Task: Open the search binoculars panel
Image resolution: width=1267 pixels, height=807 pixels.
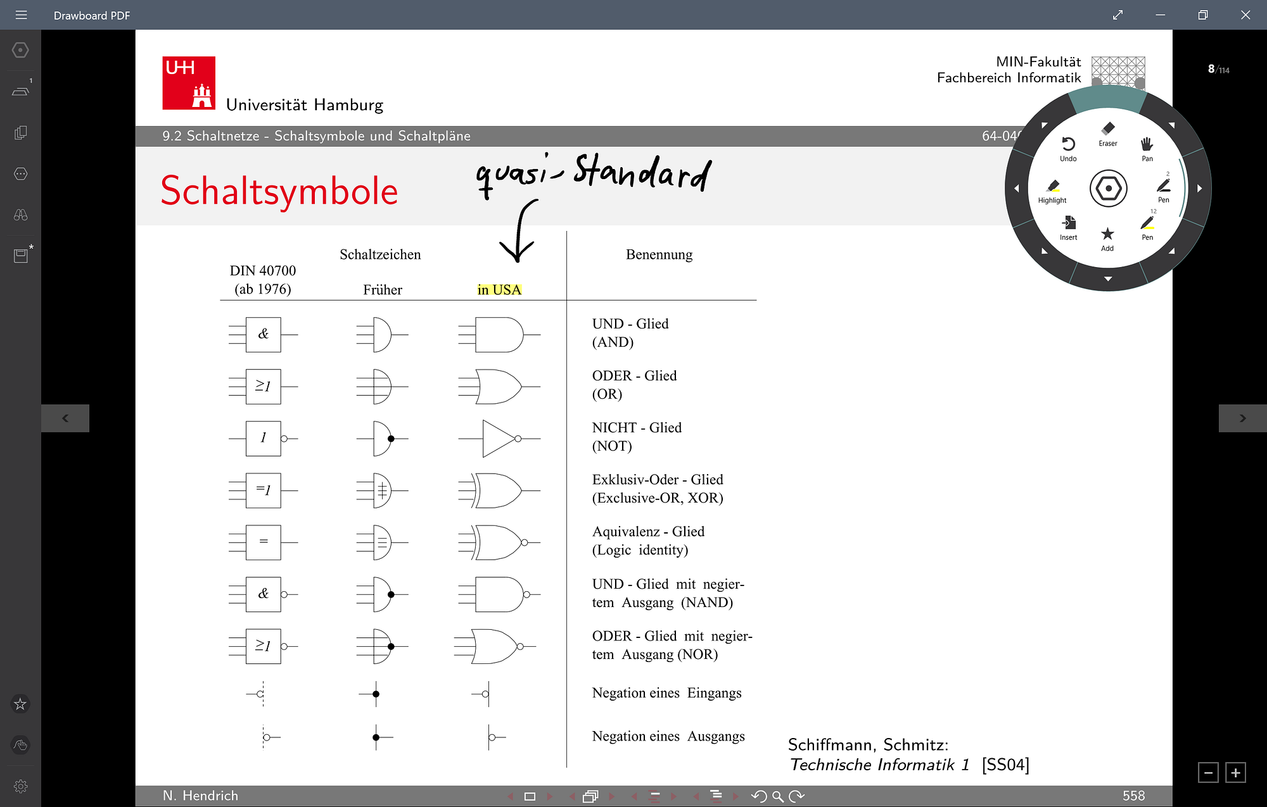Action: (x=20, y=215)
